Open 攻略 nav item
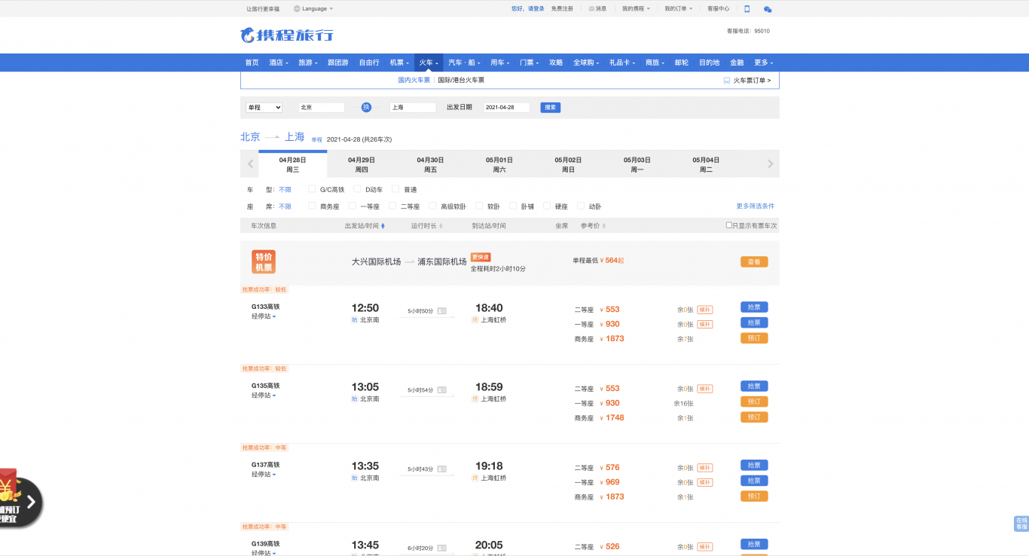This screenshot has height=556, width=1029. 556,63
